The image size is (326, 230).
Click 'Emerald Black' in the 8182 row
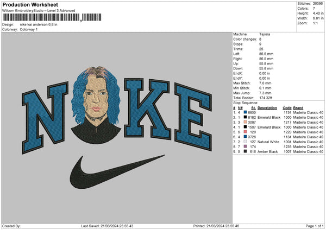click(269, 118)
